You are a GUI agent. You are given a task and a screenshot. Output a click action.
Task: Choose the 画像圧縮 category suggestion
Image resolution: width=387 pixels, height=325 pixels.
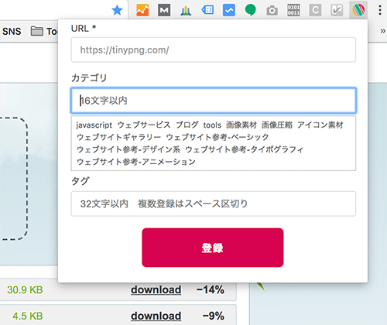pos(277,125)
